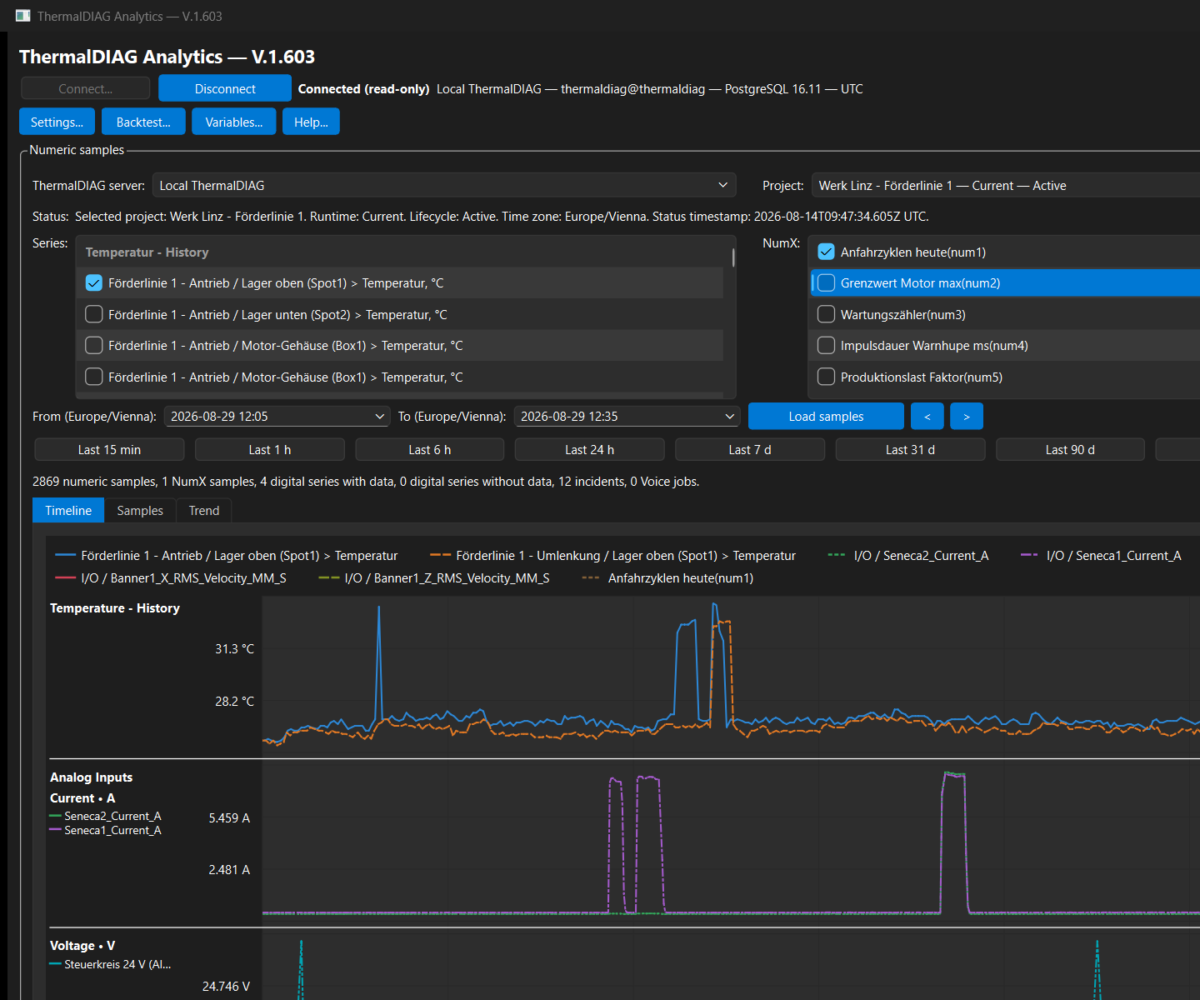Click the 24.746 V axis label
Image resolution: width=1200 pixels, height=1000 pixels.
point(226,986)
